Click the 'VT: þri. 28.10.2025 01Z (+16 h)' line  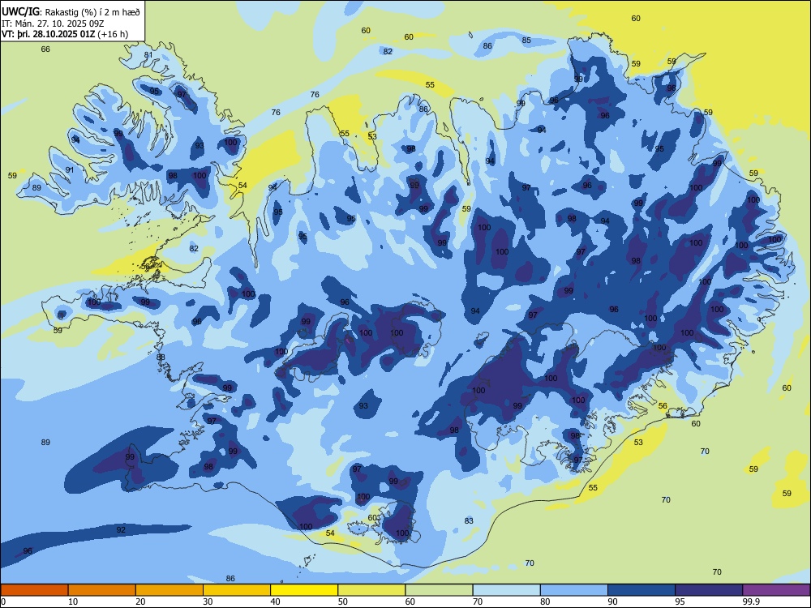coord(65,34)
